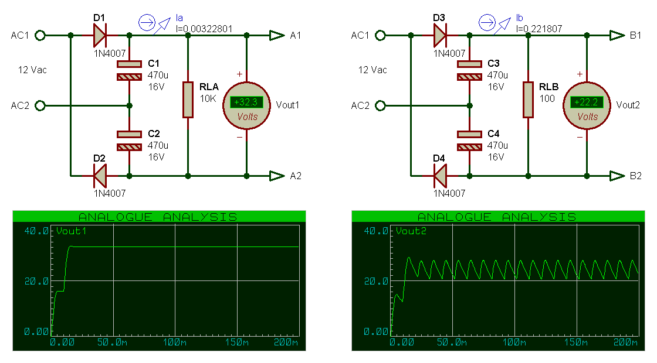Viewport: 657px width, 363px height.
Task: Select resistor RLB symbol
Action: [529, 100]
